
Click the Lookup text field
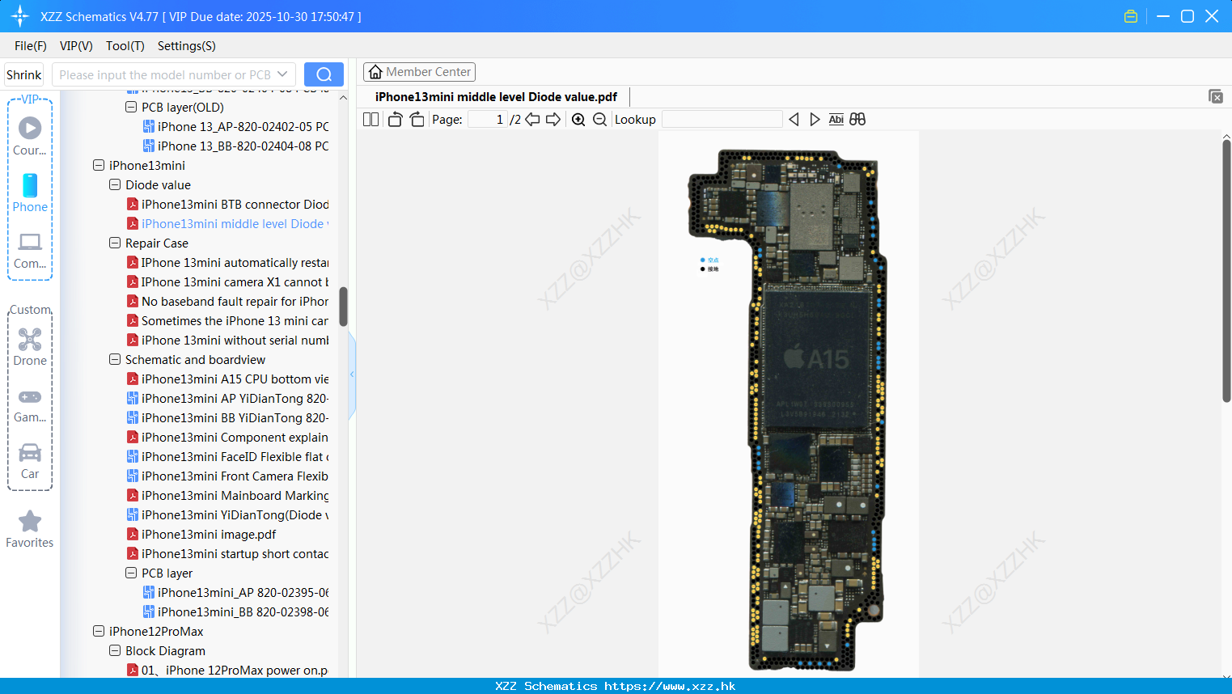722,120
